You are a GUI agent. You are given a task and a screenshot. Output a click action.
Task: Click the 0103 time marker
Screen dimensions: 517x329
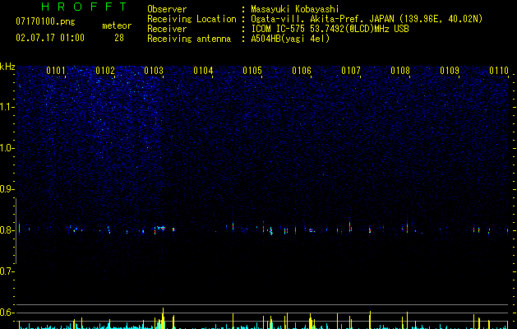click(x=154, y=71)
